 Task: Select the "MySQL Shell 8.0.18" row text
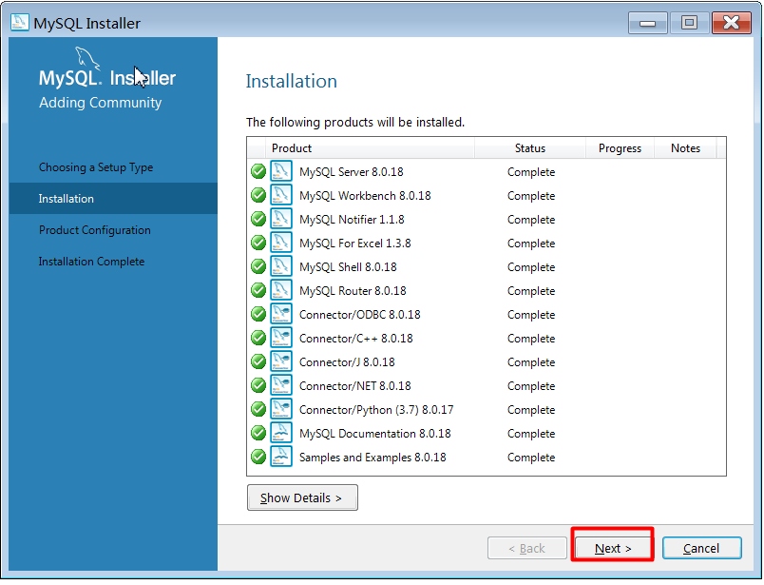(x=348, y=267)
